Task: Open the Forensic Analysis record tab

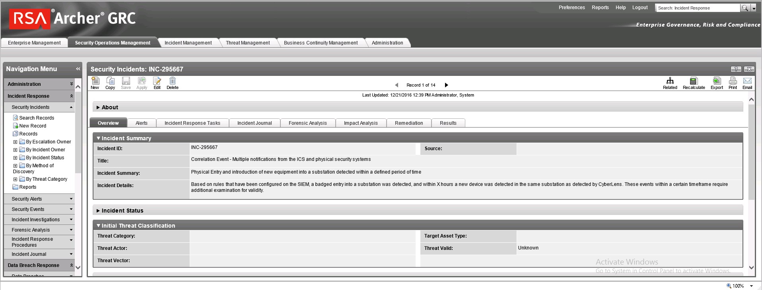Action: [x=308, y=123]
